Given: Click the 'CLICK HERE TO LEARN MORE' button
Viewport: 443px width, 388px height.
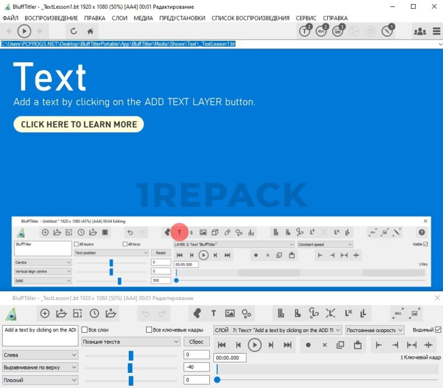Looking at the screenshot, I should [x=79, y=124].
